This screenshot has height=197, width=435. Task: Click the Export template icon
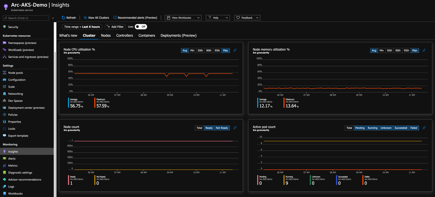click(4, 136)
